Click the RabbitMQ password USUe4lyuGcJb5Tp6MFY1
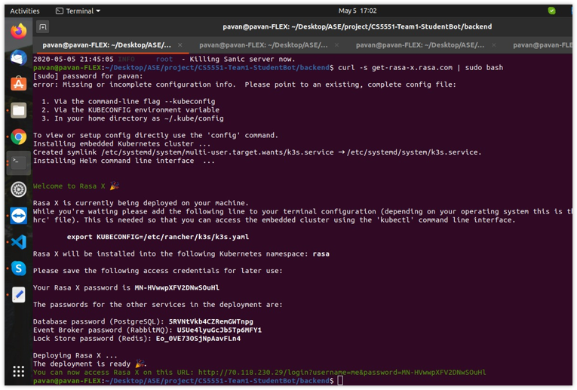Image resolution: width=577 pixels, height=390 pixels. pyautogui.click(x=219, y=330)
